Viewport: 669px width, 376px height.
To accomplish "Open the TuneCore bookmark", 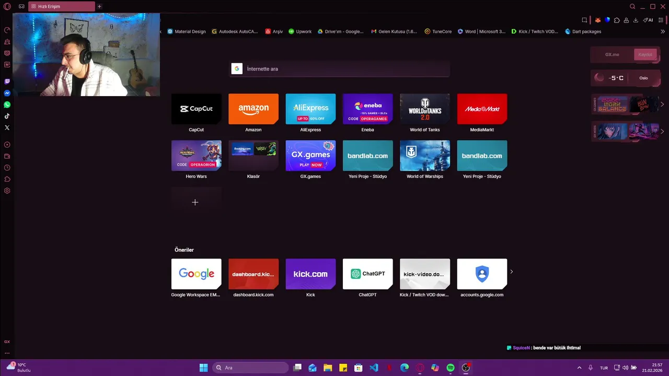I will [x=438, y=31].
